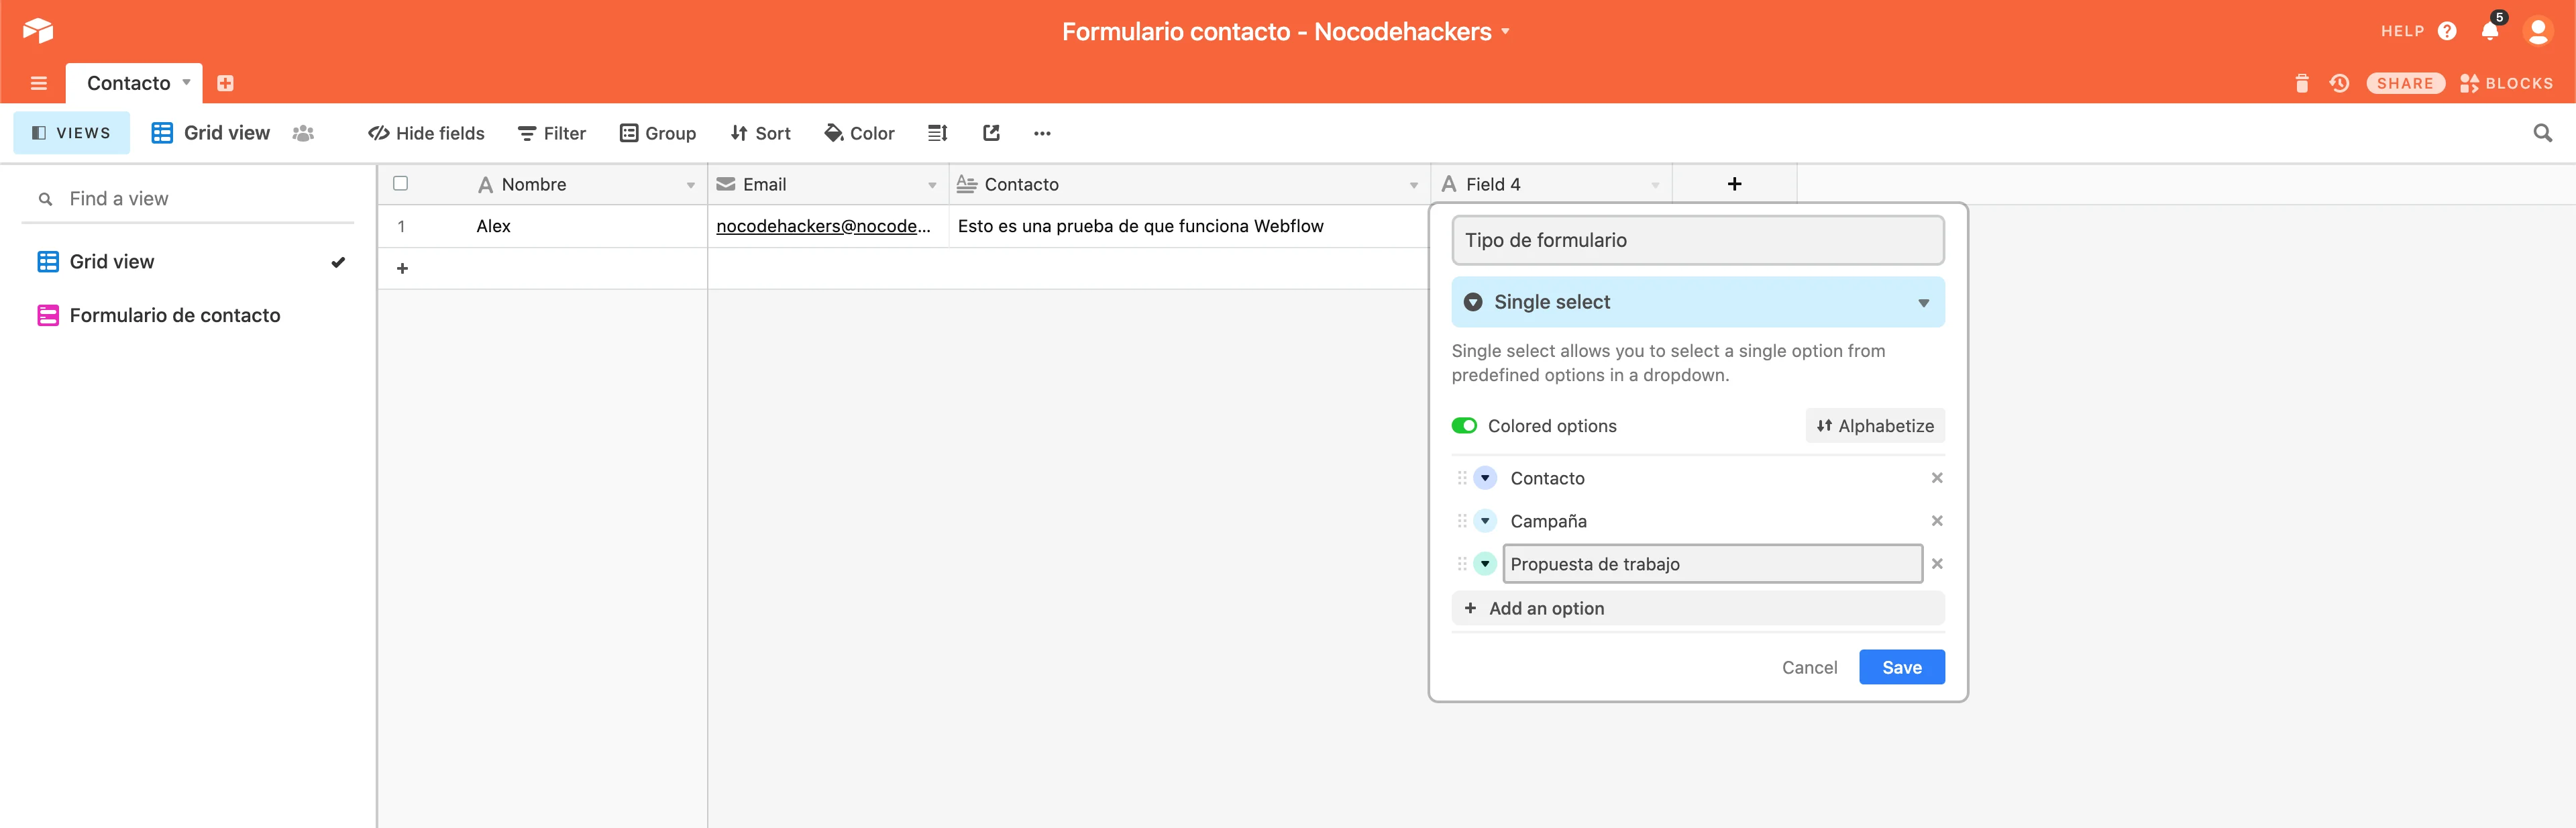The height and width of the screenshot is (828, 2576).
Task: Click the blue Save button
Action: (1901, 667)
